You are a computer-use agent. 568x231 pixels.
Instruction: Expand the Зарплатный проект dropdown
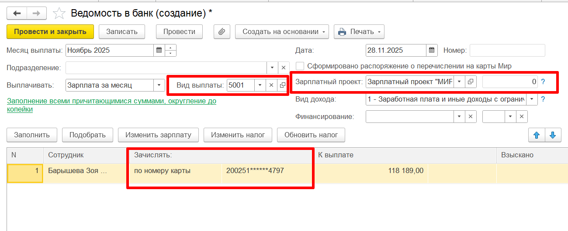pyautogui.click(x=459, y=82)
